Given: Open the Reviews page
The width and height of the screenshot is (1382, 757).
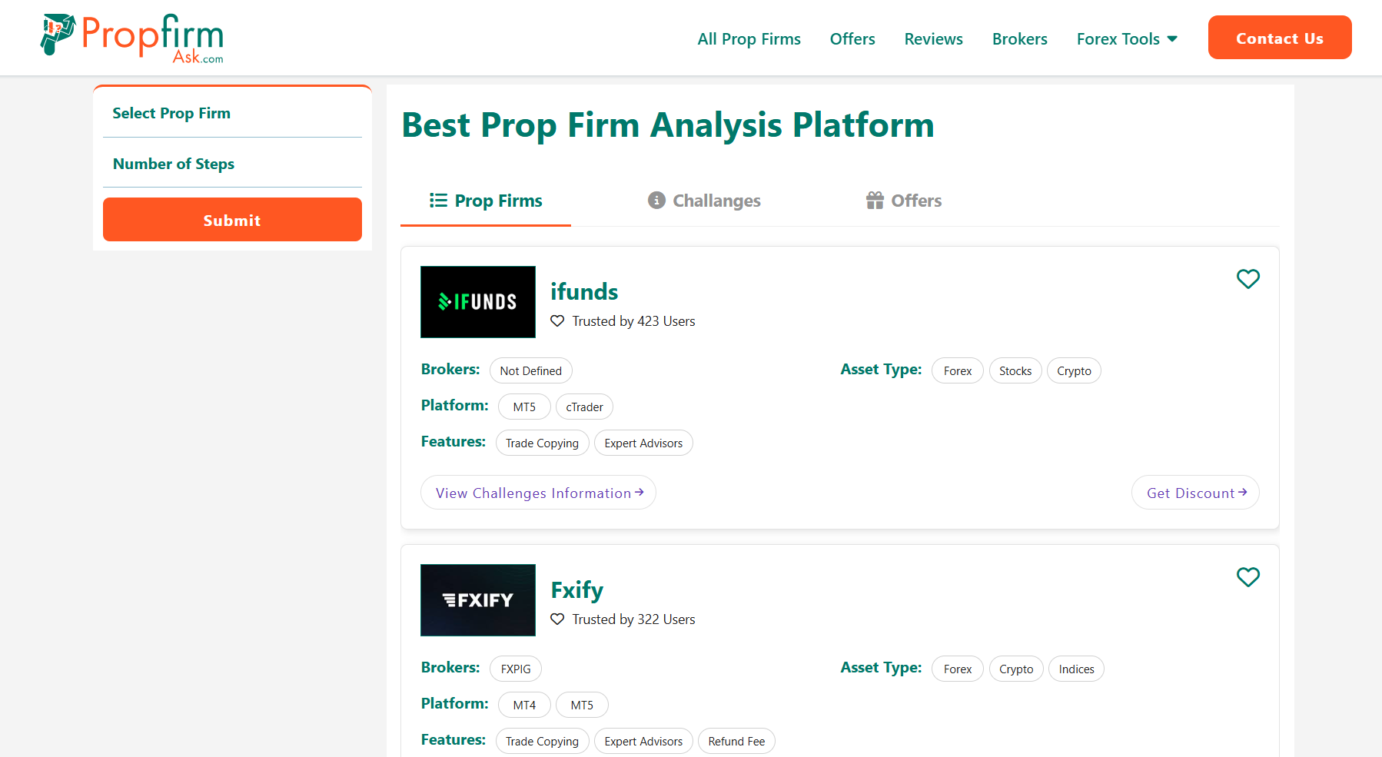Looking at the screenshot, I should [933, 38].
